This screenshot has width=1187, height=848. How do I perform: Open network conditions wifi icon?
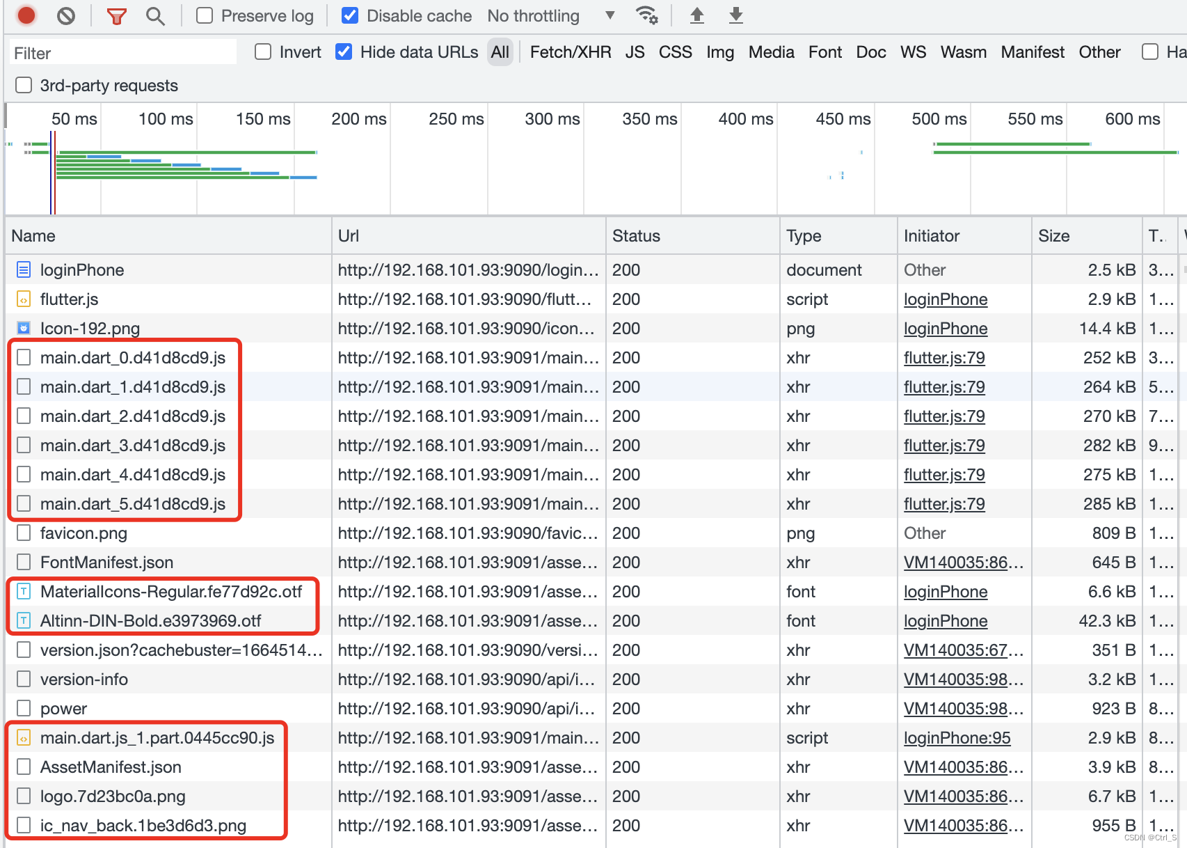click(647, 15)
